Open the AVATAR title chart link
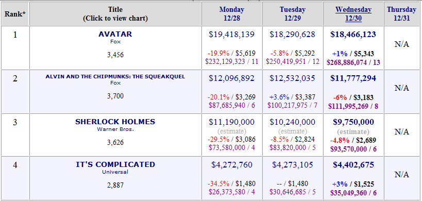 [115, 34]
